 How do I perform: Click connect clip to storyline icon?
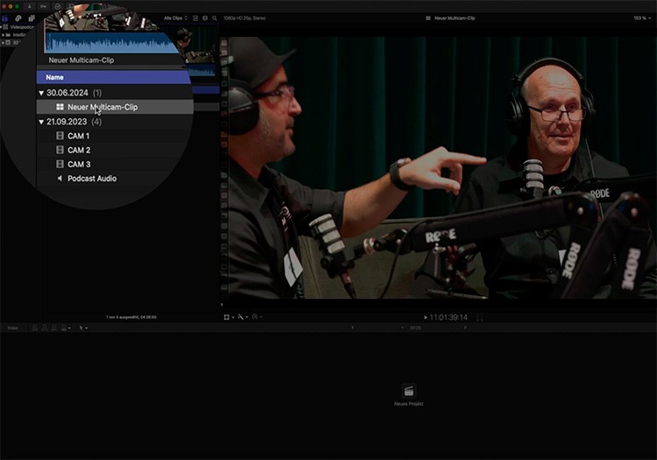click(35, 328)
